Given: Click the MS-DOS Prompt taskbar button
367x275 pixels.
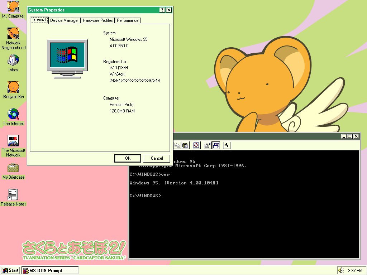Looking at the screenshot, I should [50, 271].
